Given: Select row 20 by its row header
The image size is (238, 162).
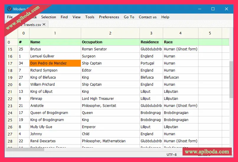Looking at the screenshot, I should point(10,85).
